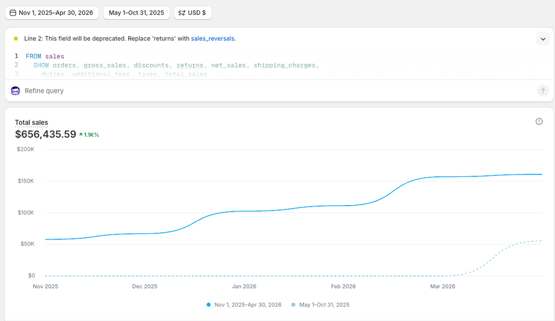
Task: Click the 1.1K% increase indicator
Action: [89, 135]
